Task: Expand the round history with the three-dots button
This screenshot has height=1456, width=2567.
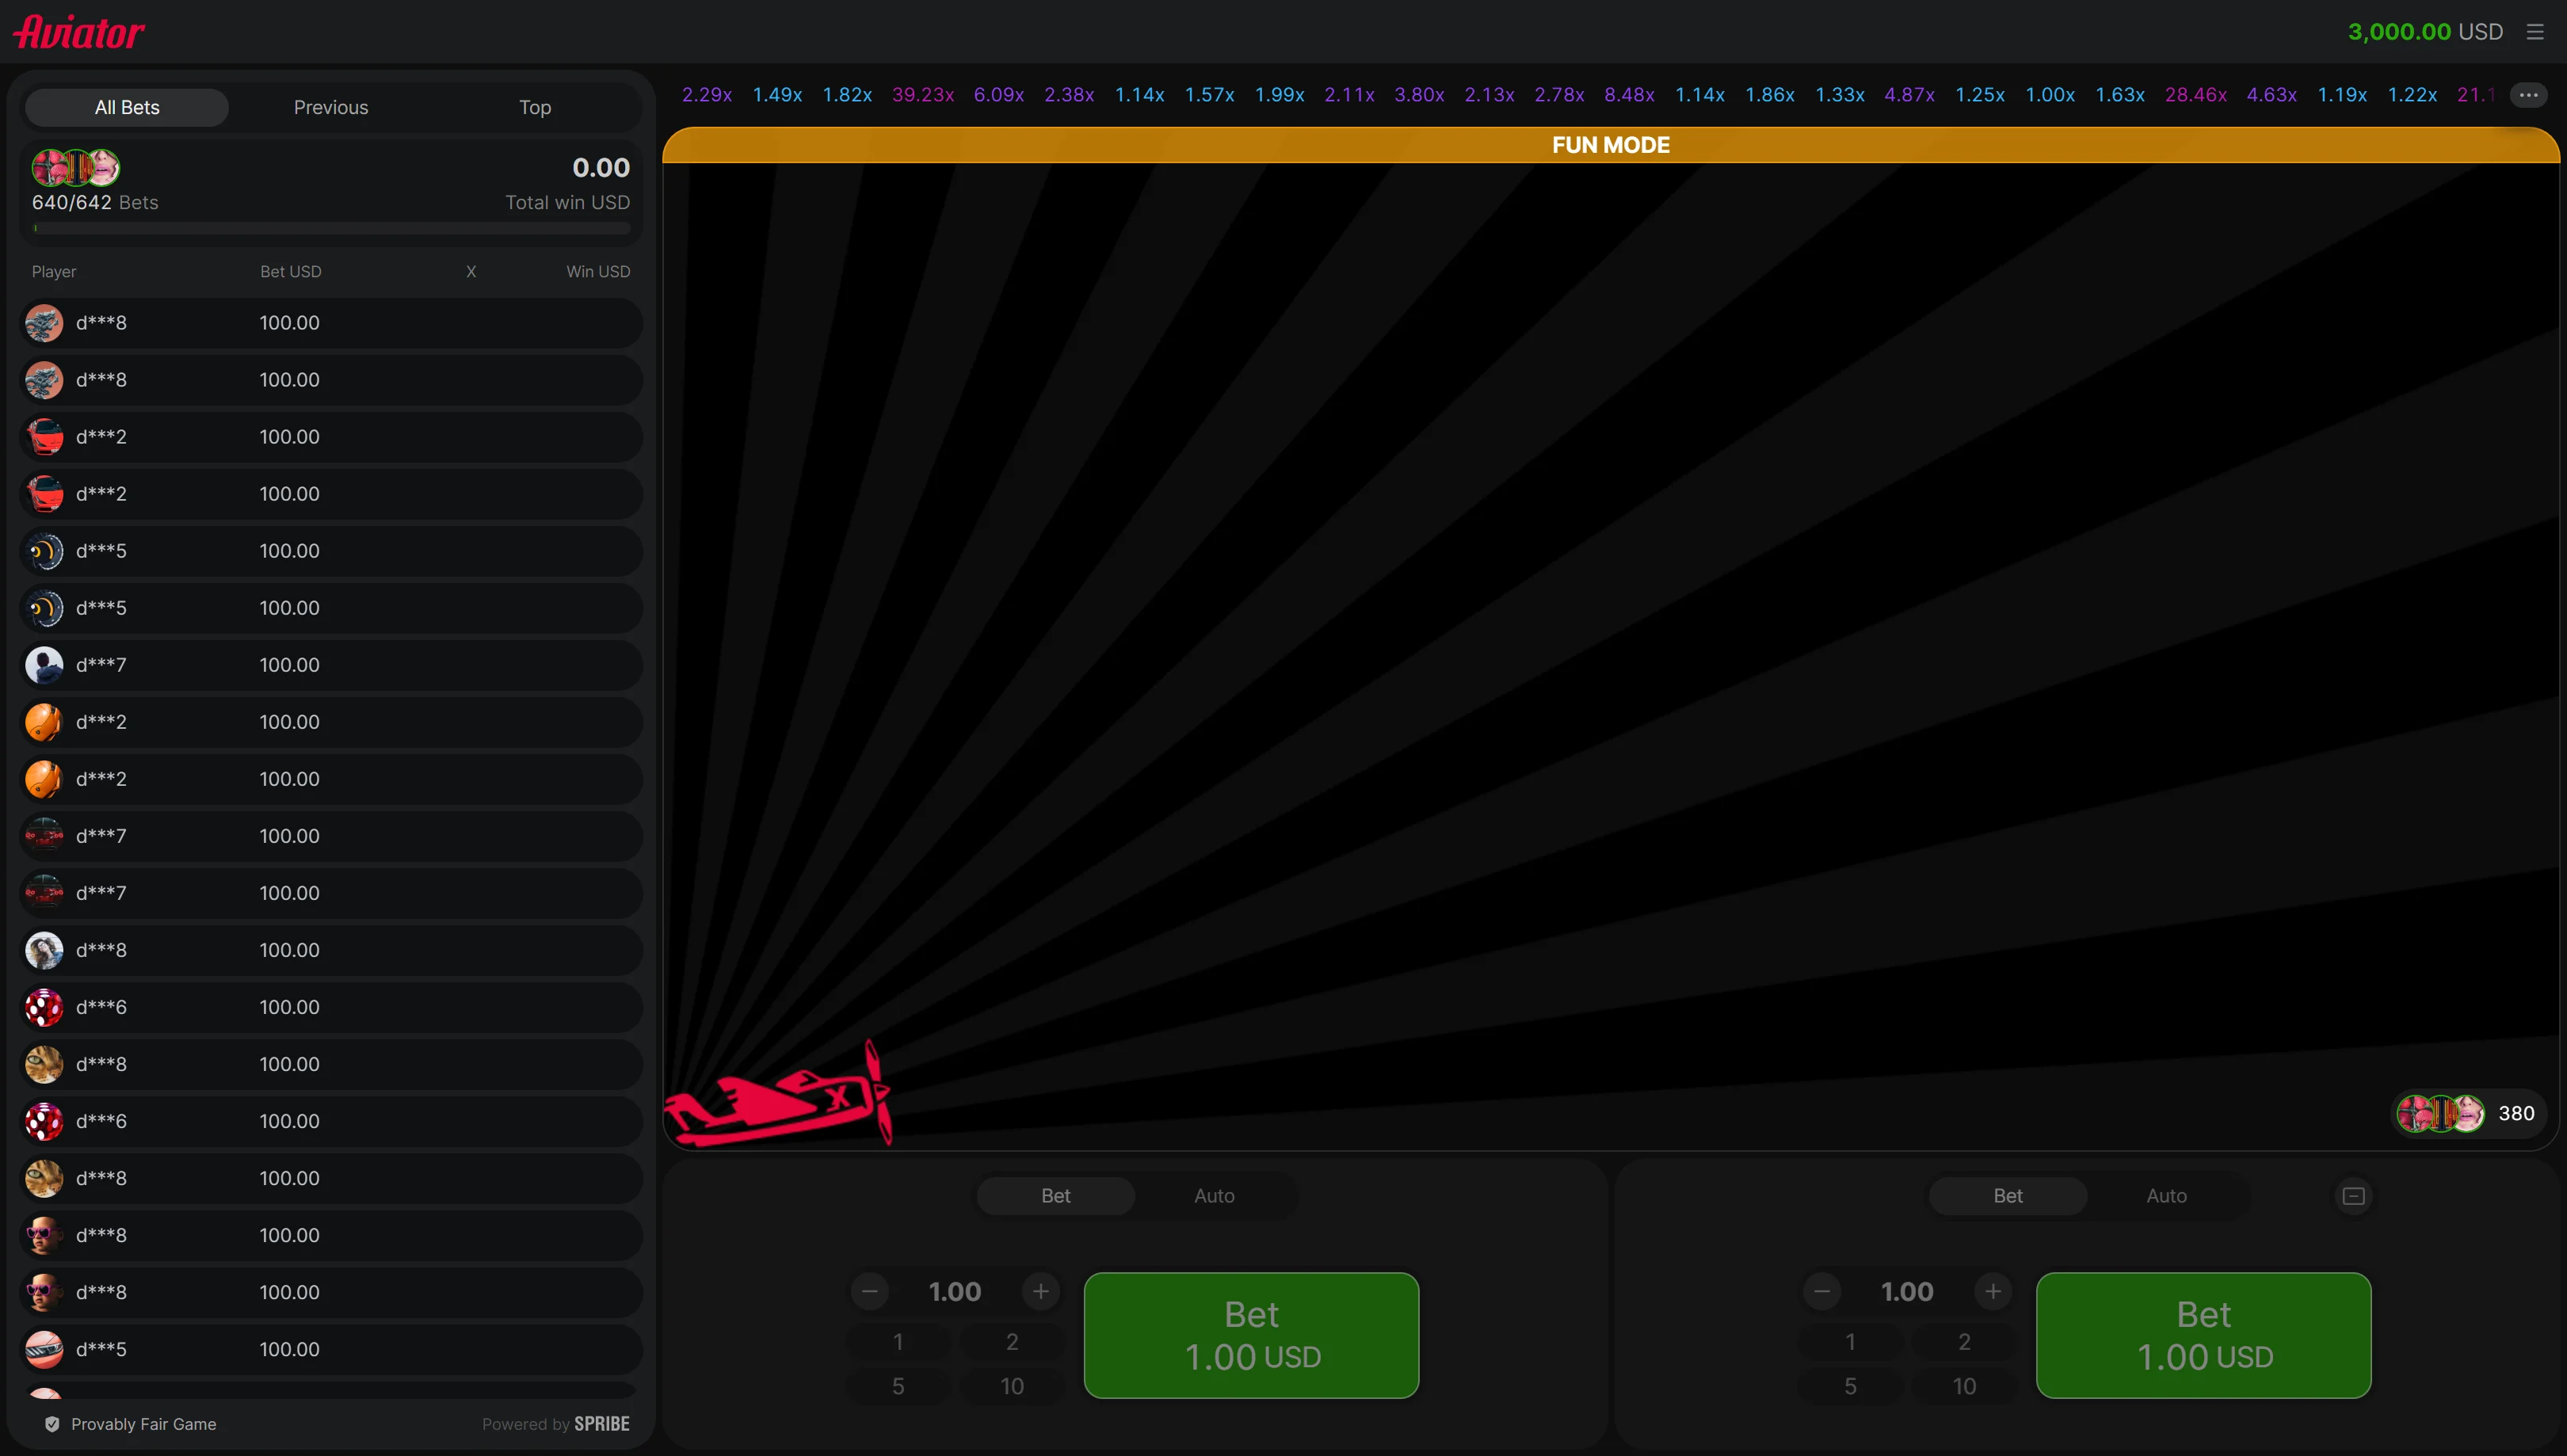Action: coord(2528,95)
